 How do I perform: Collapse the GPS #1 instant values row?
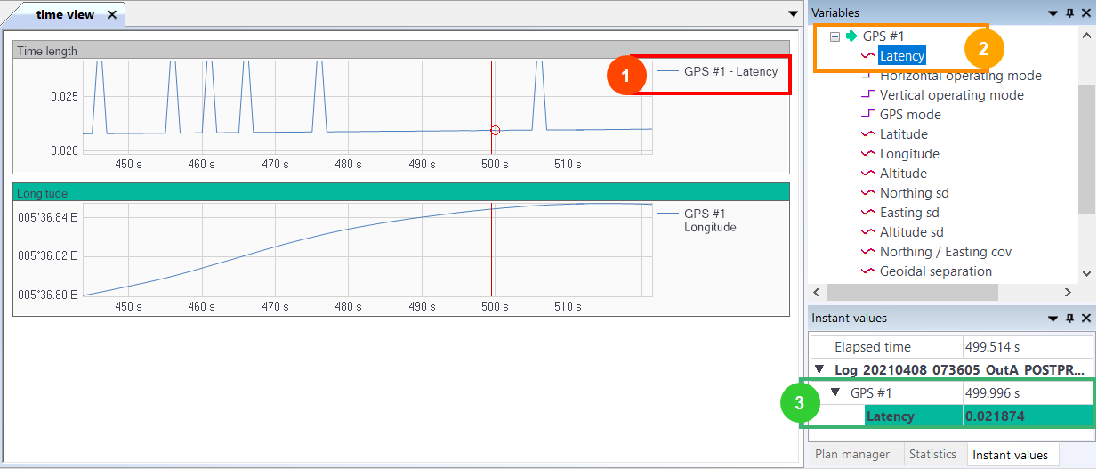click(835, 393)
